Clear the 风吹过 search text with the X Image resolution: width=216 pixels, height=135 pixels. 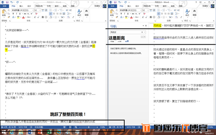point(142,32)
